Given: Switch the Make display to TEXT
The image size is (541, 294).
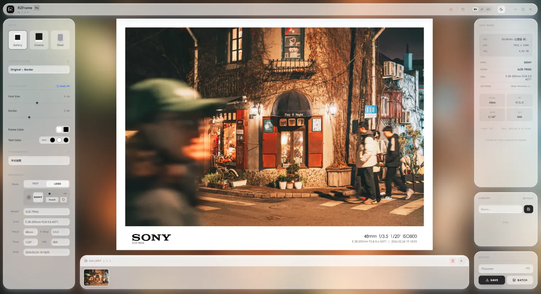Looking at the screenshot, I should coord(35,184).
